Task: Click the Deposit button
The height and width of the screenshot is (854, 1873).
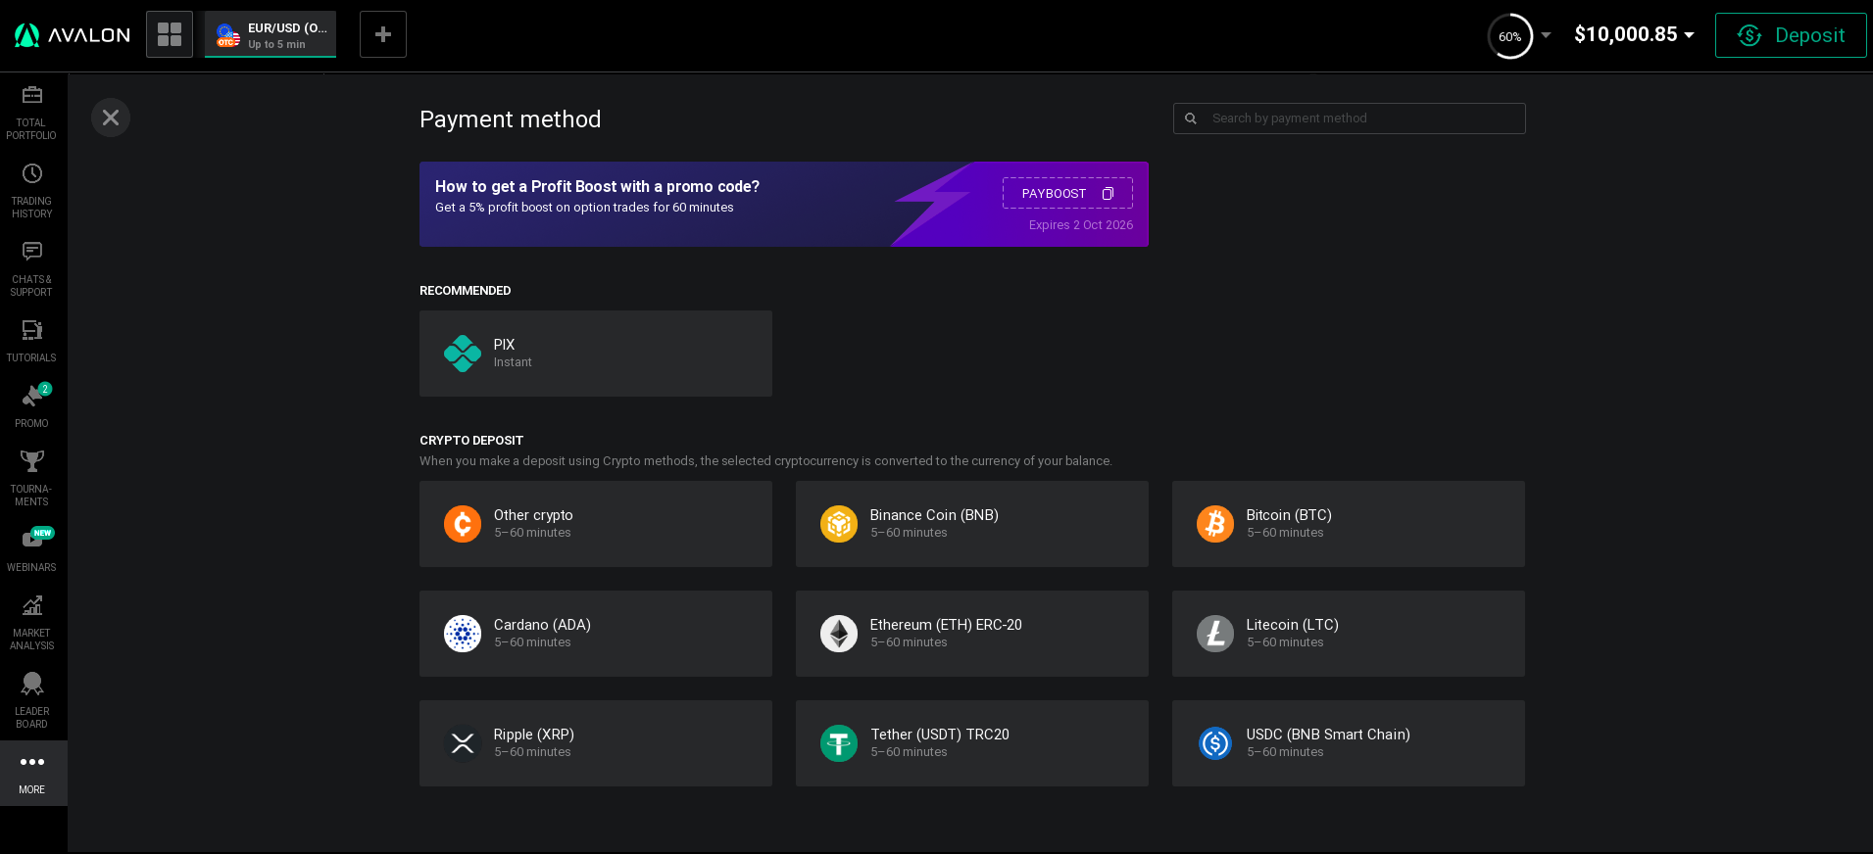Action: pos(1791,35)
